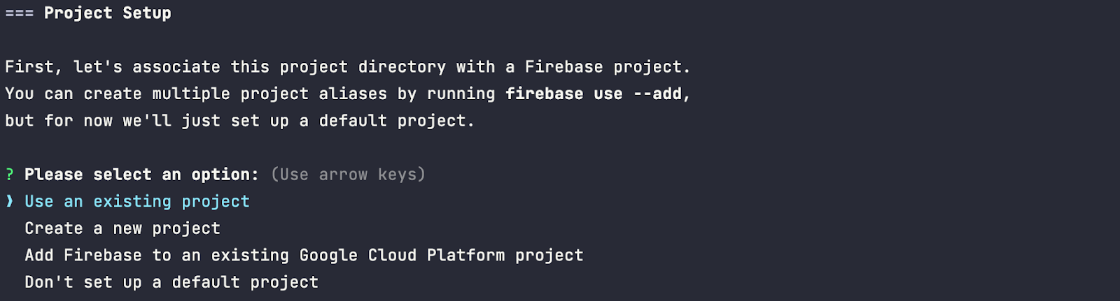The height and width of the screenshot is (301, 1120).
Task: Click the "(Use arrow keys)" hint
Action: point(348,175)
